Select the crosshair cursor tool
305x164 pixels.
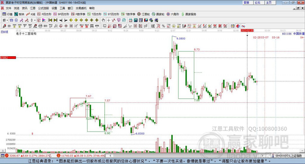pos(108,20)
